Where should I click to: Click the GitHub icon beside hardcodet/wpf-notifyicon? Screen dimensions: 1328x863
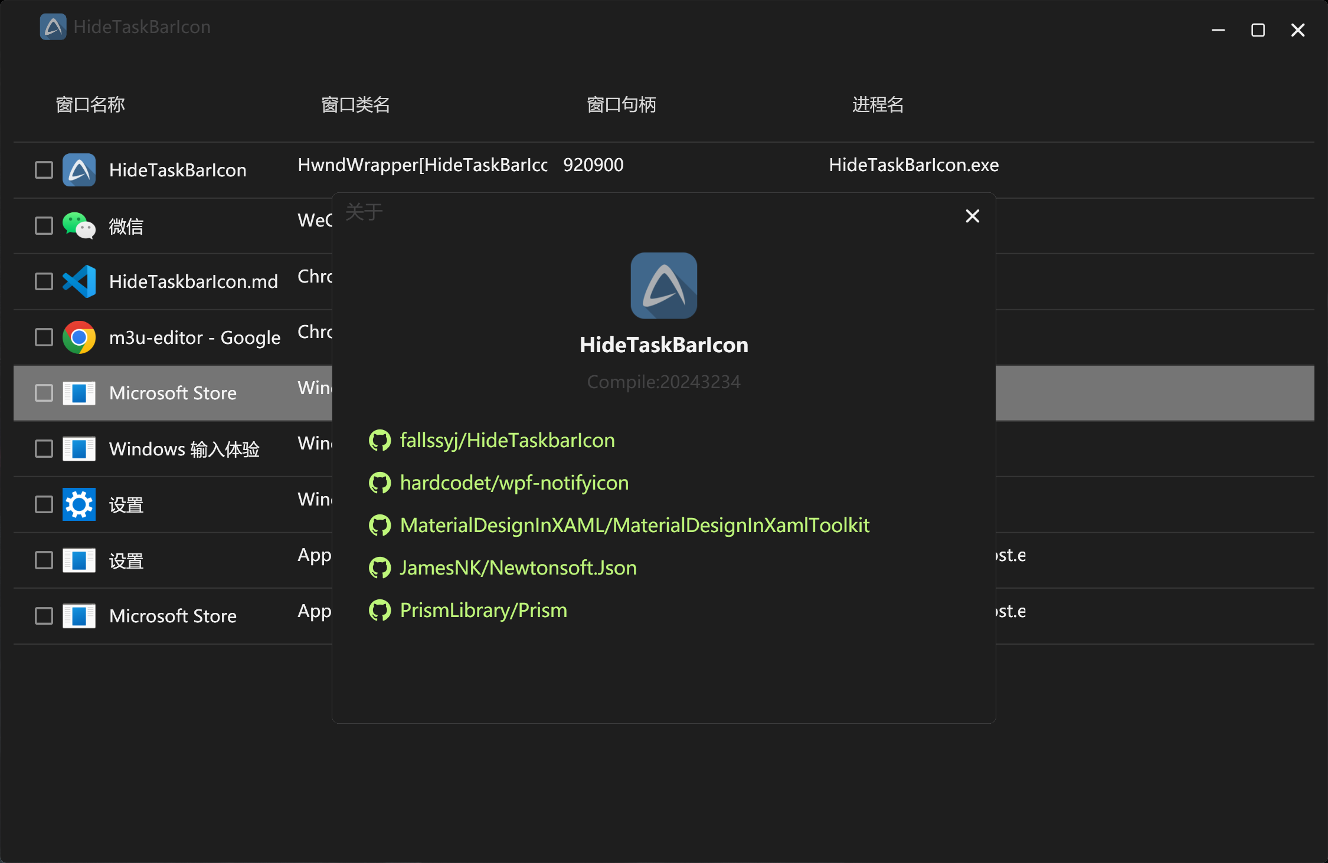pos(381,483)
